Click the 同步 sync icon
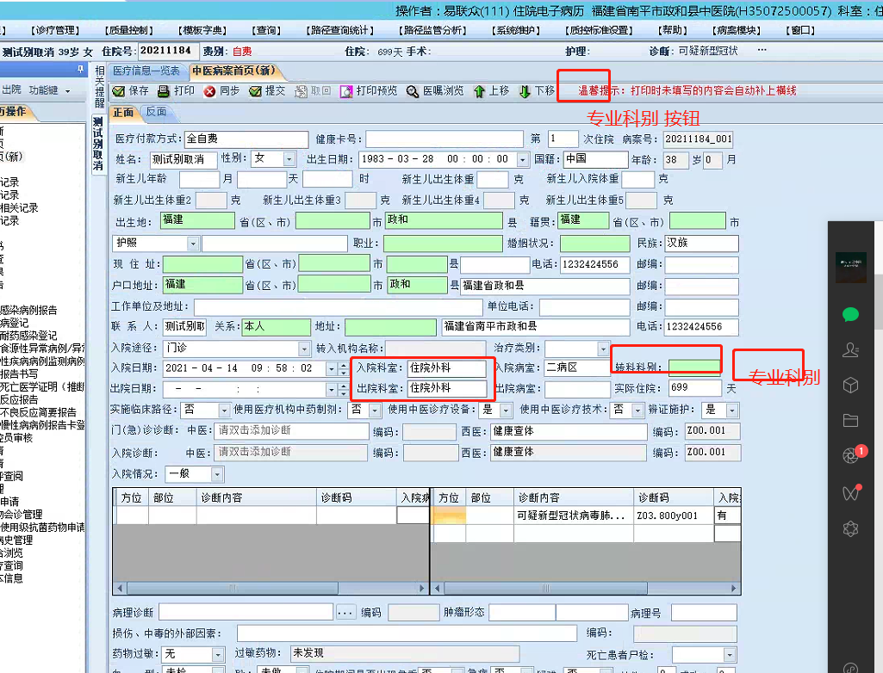 [209, 91]
